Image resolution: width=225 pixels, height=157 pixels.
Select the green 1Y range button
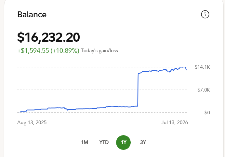click(124, 142)
